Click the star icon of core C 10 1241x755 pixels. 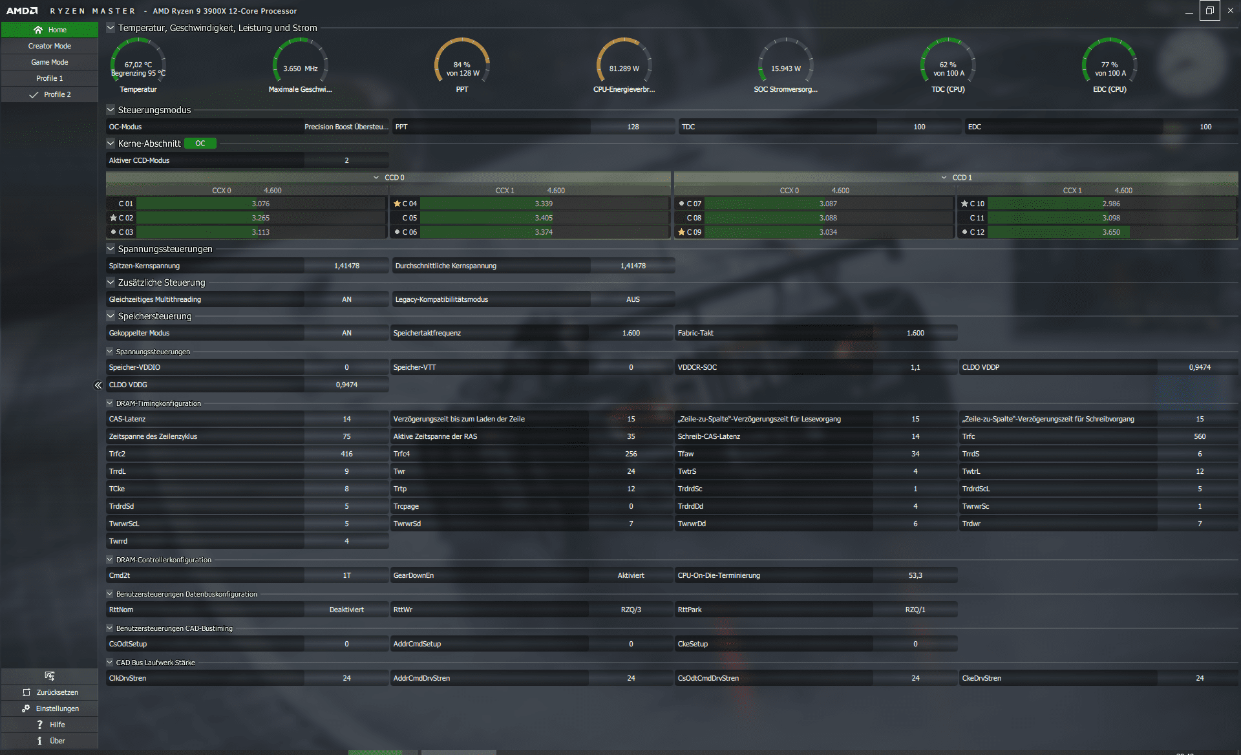964,204
